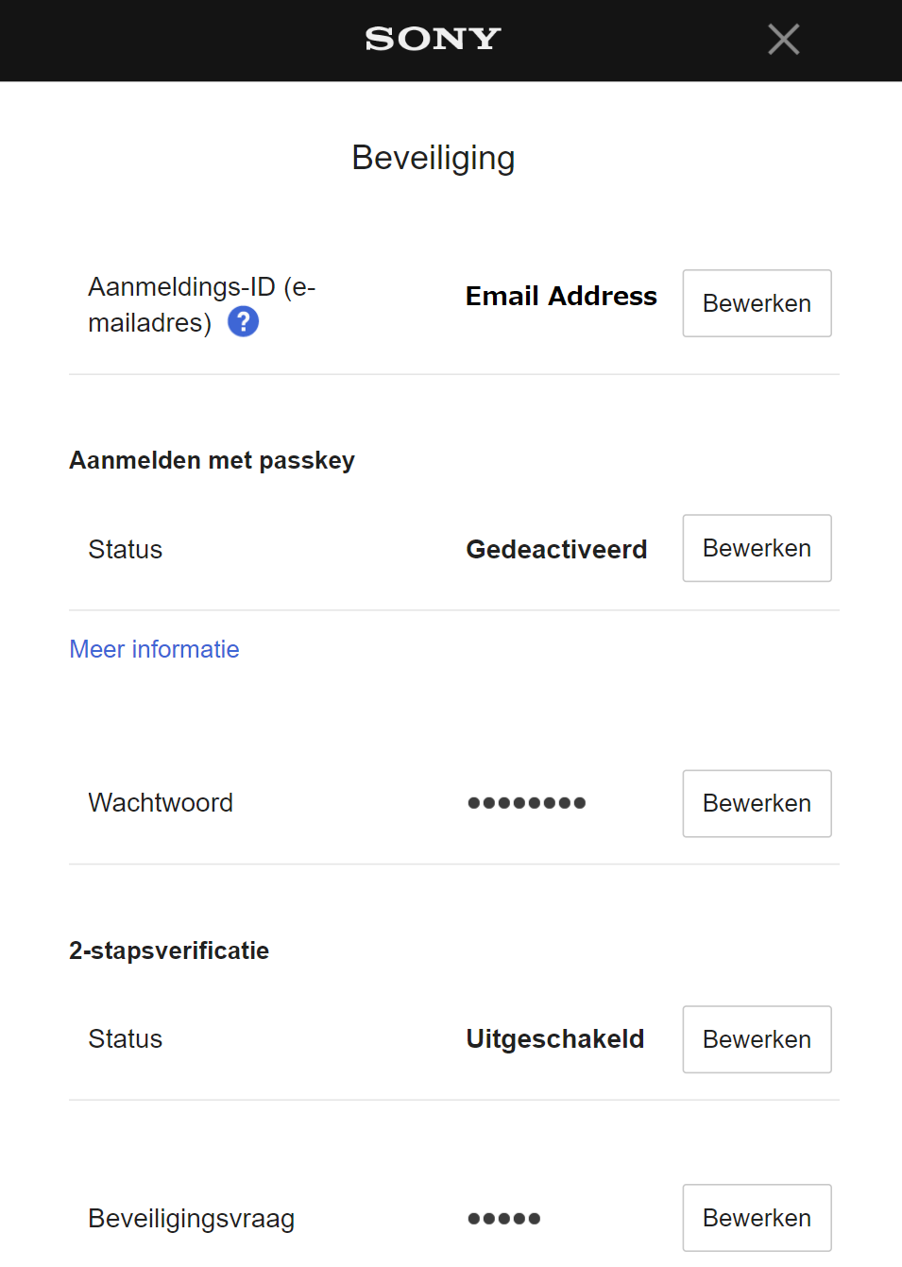This screenshot has height=1267, width=902.
Task: Click the Wachtwoord label
Action: pyautogui.click(x=161, y=802)
